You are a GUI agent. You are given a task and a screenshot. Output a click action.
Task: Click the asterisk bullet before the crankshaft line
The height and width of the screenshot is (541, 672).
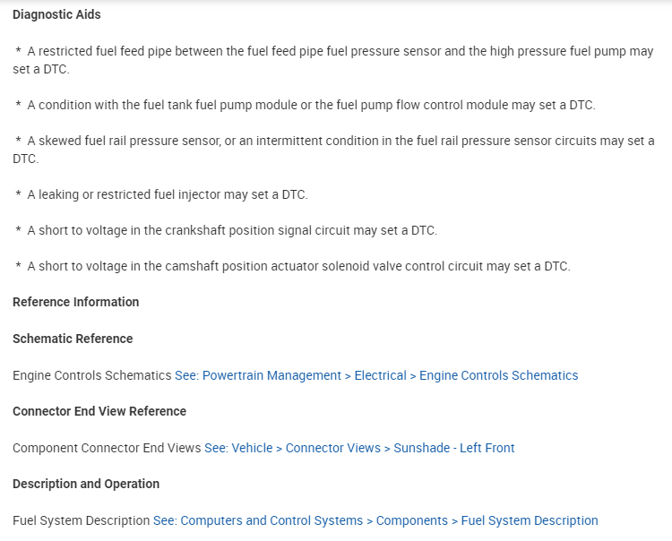[18, 231]
